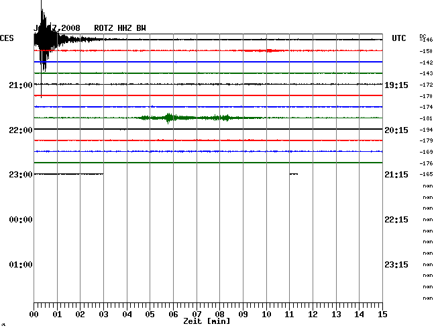Click the 12 minute axis label
This screenshot has height=332, width=436.
(313, 315)
